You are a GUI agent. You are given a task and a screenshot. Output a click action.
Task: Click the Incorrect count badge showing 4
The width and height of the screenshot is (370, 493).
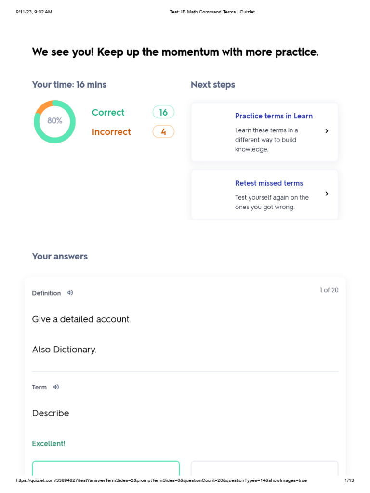[x=163, y=131]
